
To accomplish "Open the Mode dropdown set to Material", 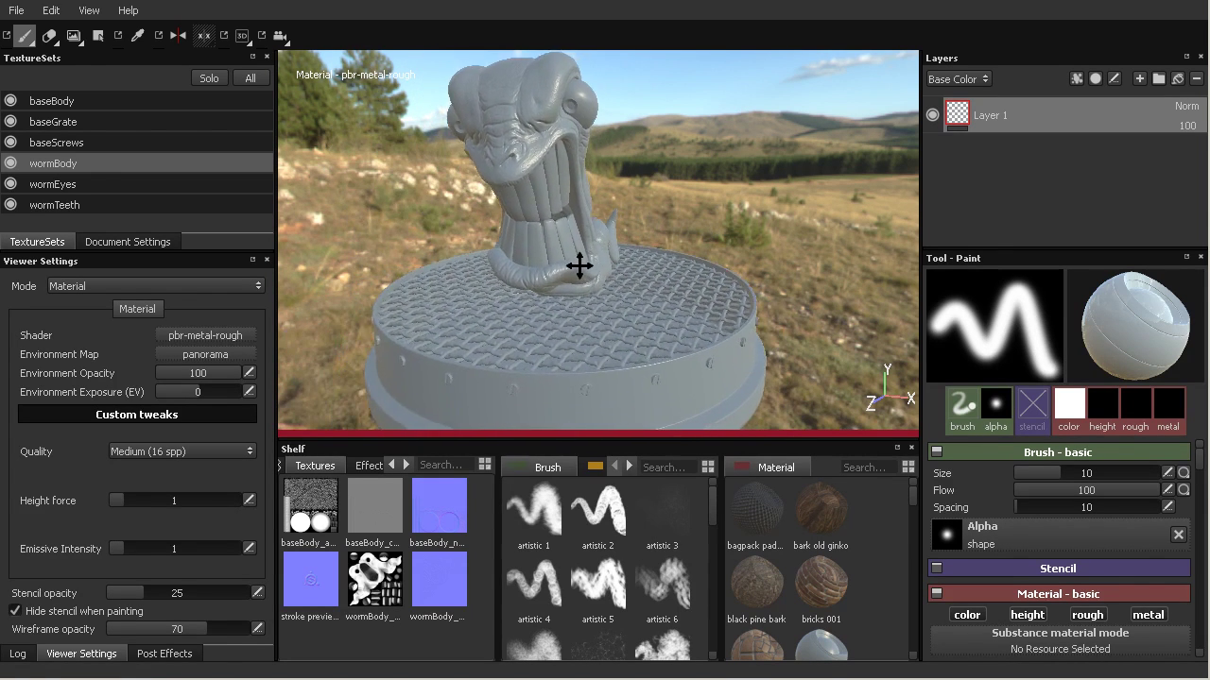I will tap(156, 286).
